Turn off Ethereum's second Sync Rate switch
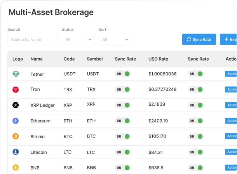 click(x=195, y=121)
